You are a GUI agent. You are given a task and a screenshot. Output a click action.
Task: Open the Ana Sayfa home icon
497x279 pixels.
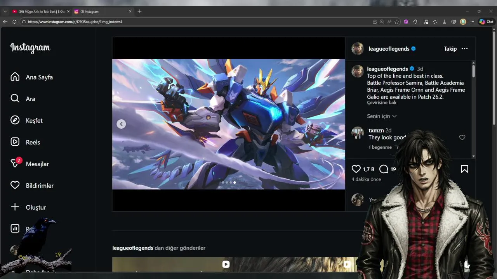[15, 77]
